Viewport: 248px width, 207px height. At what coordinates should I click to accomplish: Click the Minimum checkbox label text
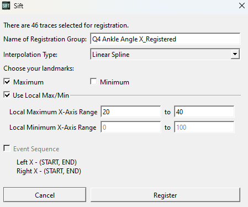click(114, 82)
